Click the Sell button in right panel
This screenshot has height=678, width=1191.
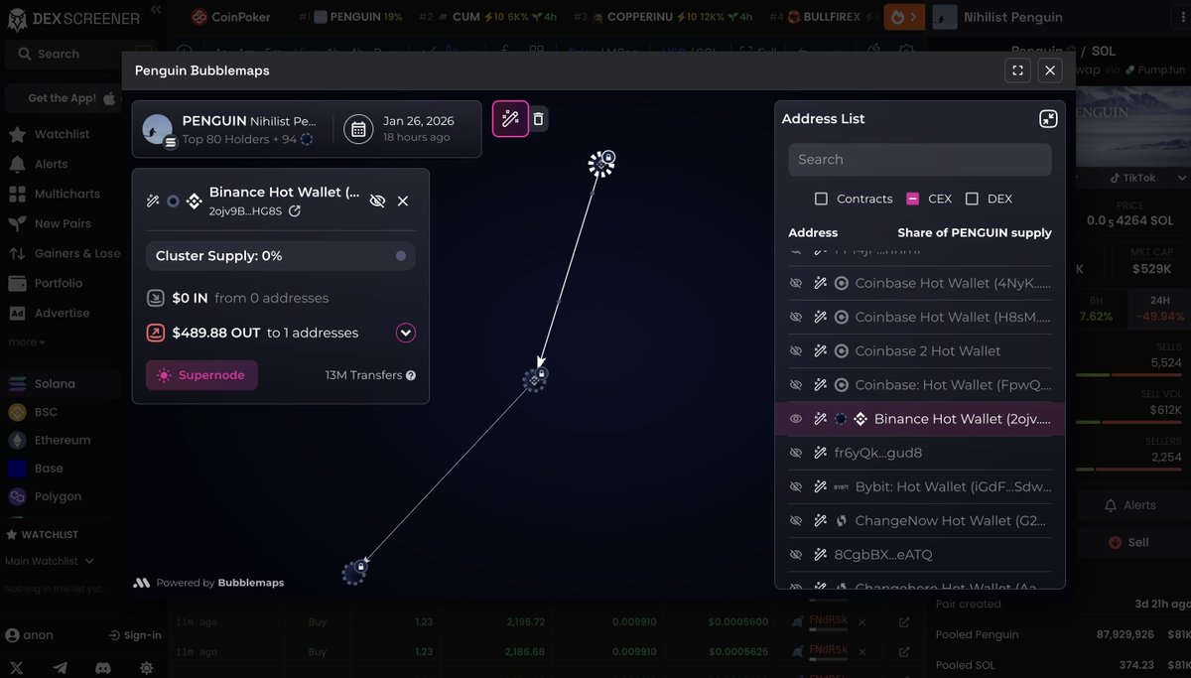1128,542
